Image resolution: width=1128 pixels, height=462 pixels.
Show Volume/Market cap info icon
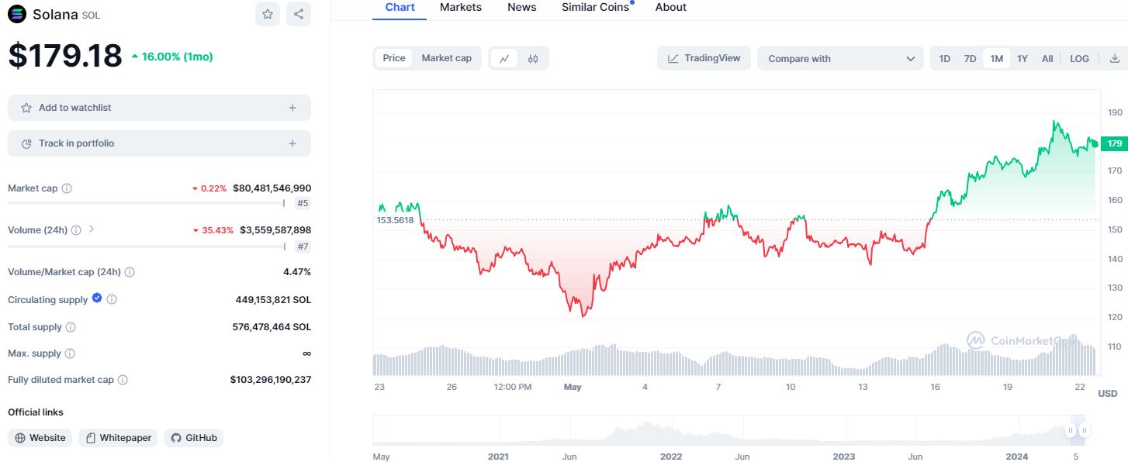(x=130, y=272)
